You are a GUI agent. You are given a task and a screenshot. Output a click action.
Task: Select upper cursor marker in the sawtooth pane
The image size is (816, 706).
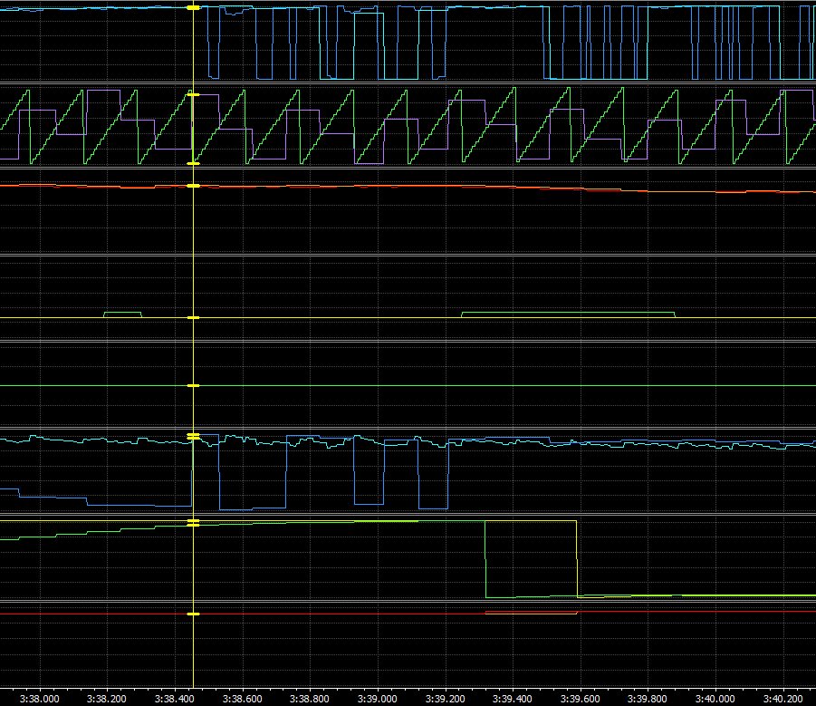coord(193,94)
